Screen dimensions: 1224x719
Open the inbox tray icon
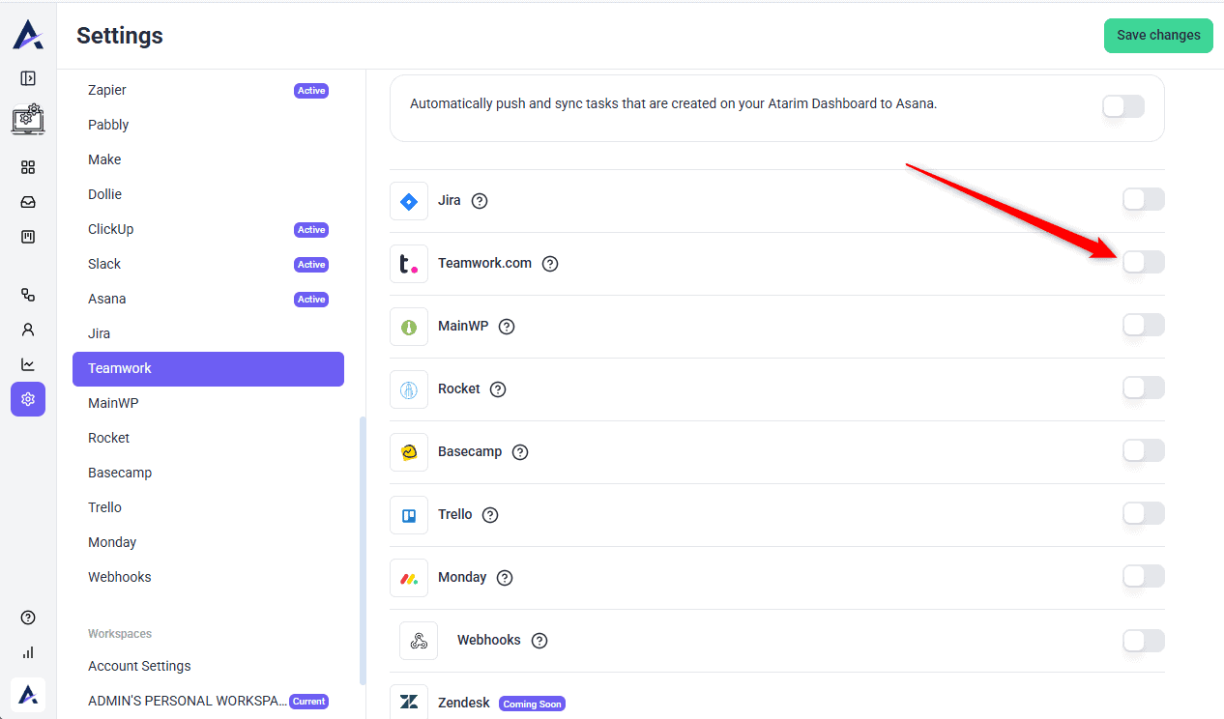point(28,202)
